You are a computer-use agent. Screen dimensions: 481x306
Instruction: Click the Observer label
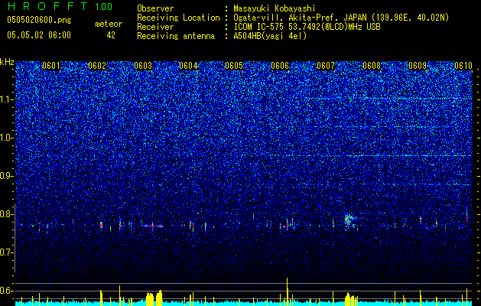pyautogui.click(x=155, y=8)
